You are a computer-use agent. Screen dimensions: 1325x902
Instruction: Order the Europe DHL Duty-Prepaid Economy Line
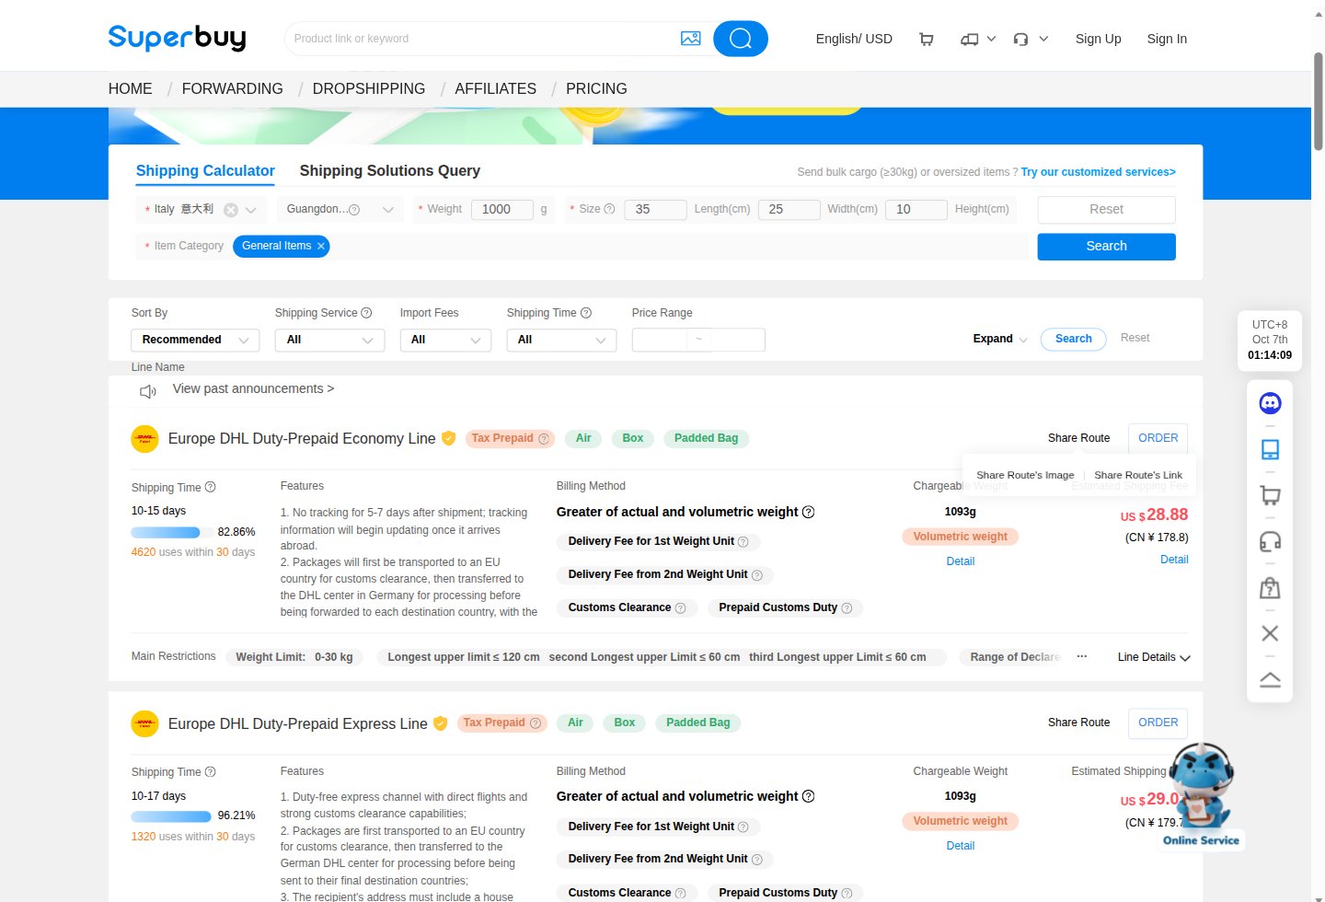click(1158, 438)
